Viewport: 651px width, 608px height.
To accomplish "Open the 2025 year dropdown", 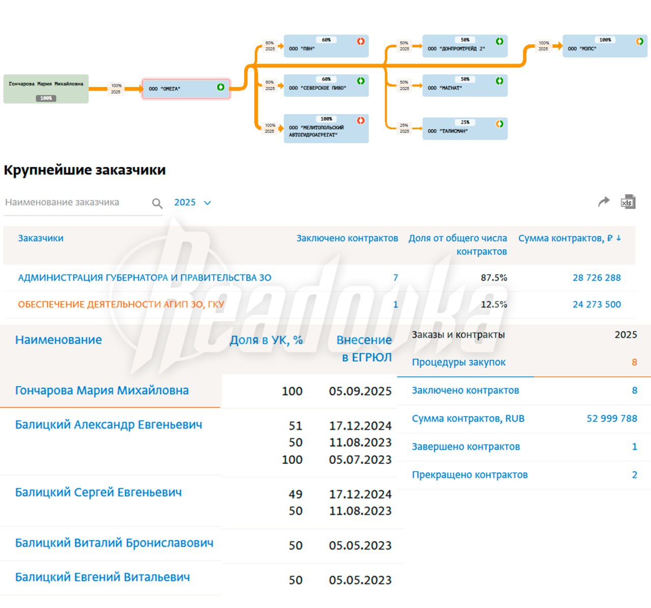I will click(192, 202).
